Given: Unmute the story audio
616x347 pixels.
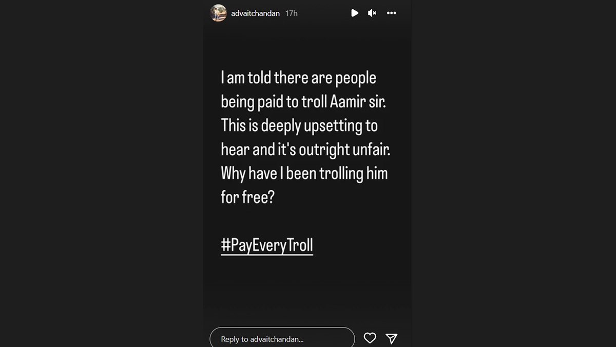Looking at the screenshot, I should (372, 13).
